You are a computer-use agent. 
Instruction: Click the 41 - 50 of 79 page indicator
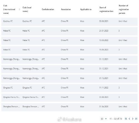[x=116, y=119]
